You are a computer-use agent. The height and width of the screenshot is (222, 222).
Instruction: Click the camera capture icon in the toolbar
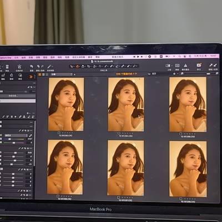click(19, 67)
